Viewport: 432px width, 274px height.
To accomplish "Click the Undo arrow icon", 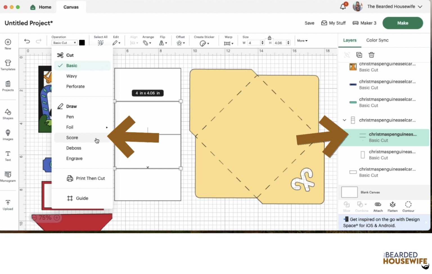I will pos(27,41).
